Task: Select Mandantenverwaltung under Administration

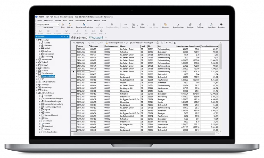Action: point(54,104)
